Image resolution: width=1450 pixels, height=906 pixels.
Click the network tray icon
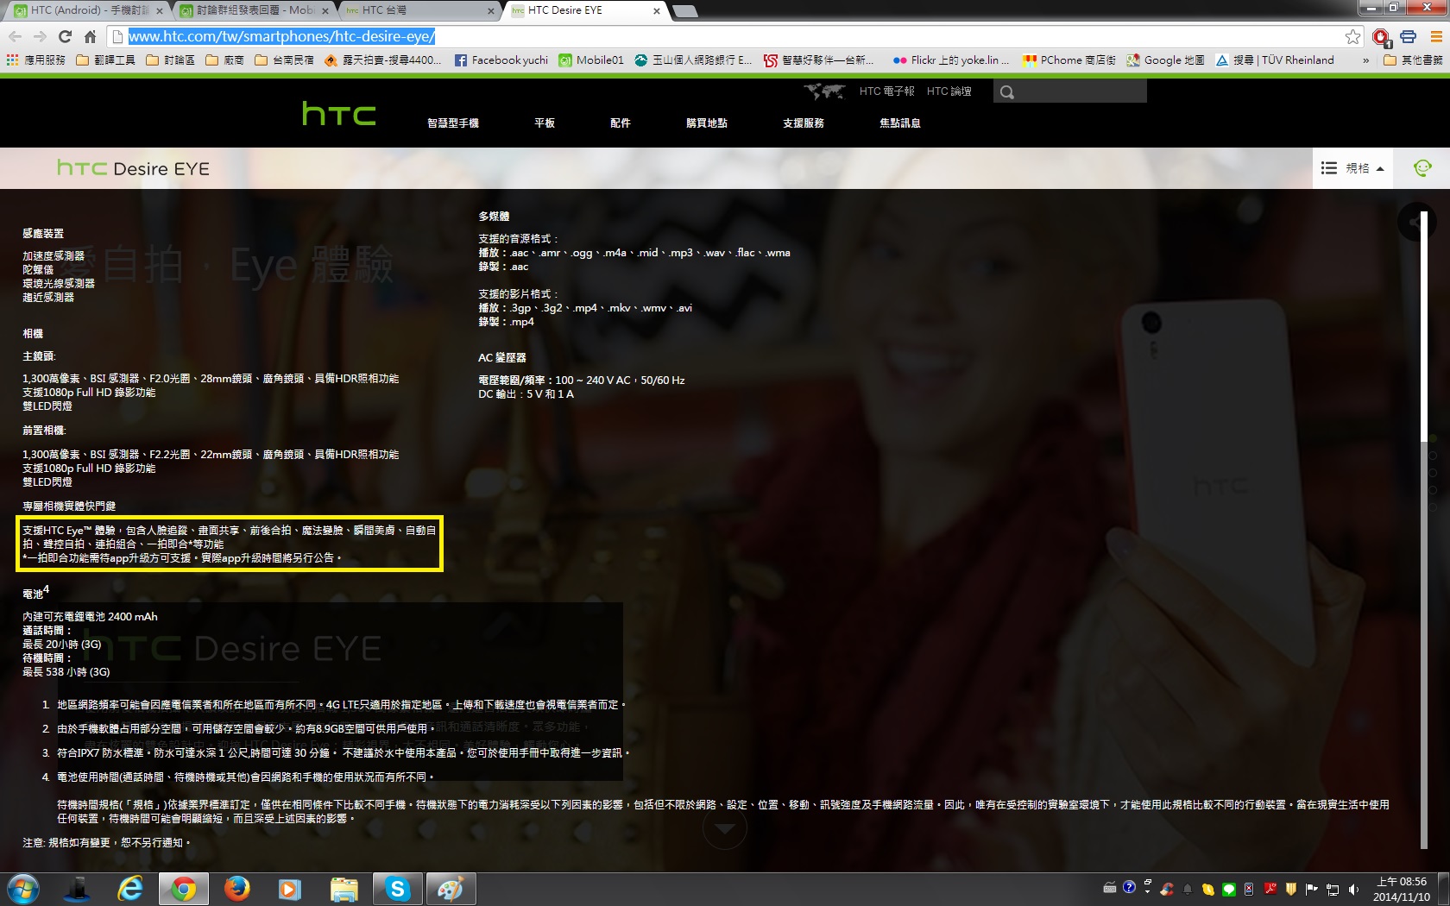click(x=1333, y=890)
